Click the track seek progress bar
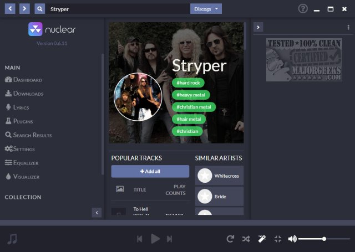Viewport: 355px width, 252px height. 177,223
